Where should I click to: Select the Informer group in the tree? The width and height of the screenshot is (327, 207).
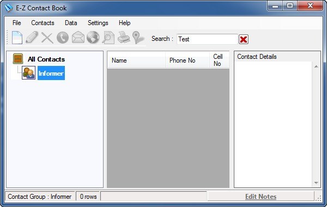click(51, 73)
